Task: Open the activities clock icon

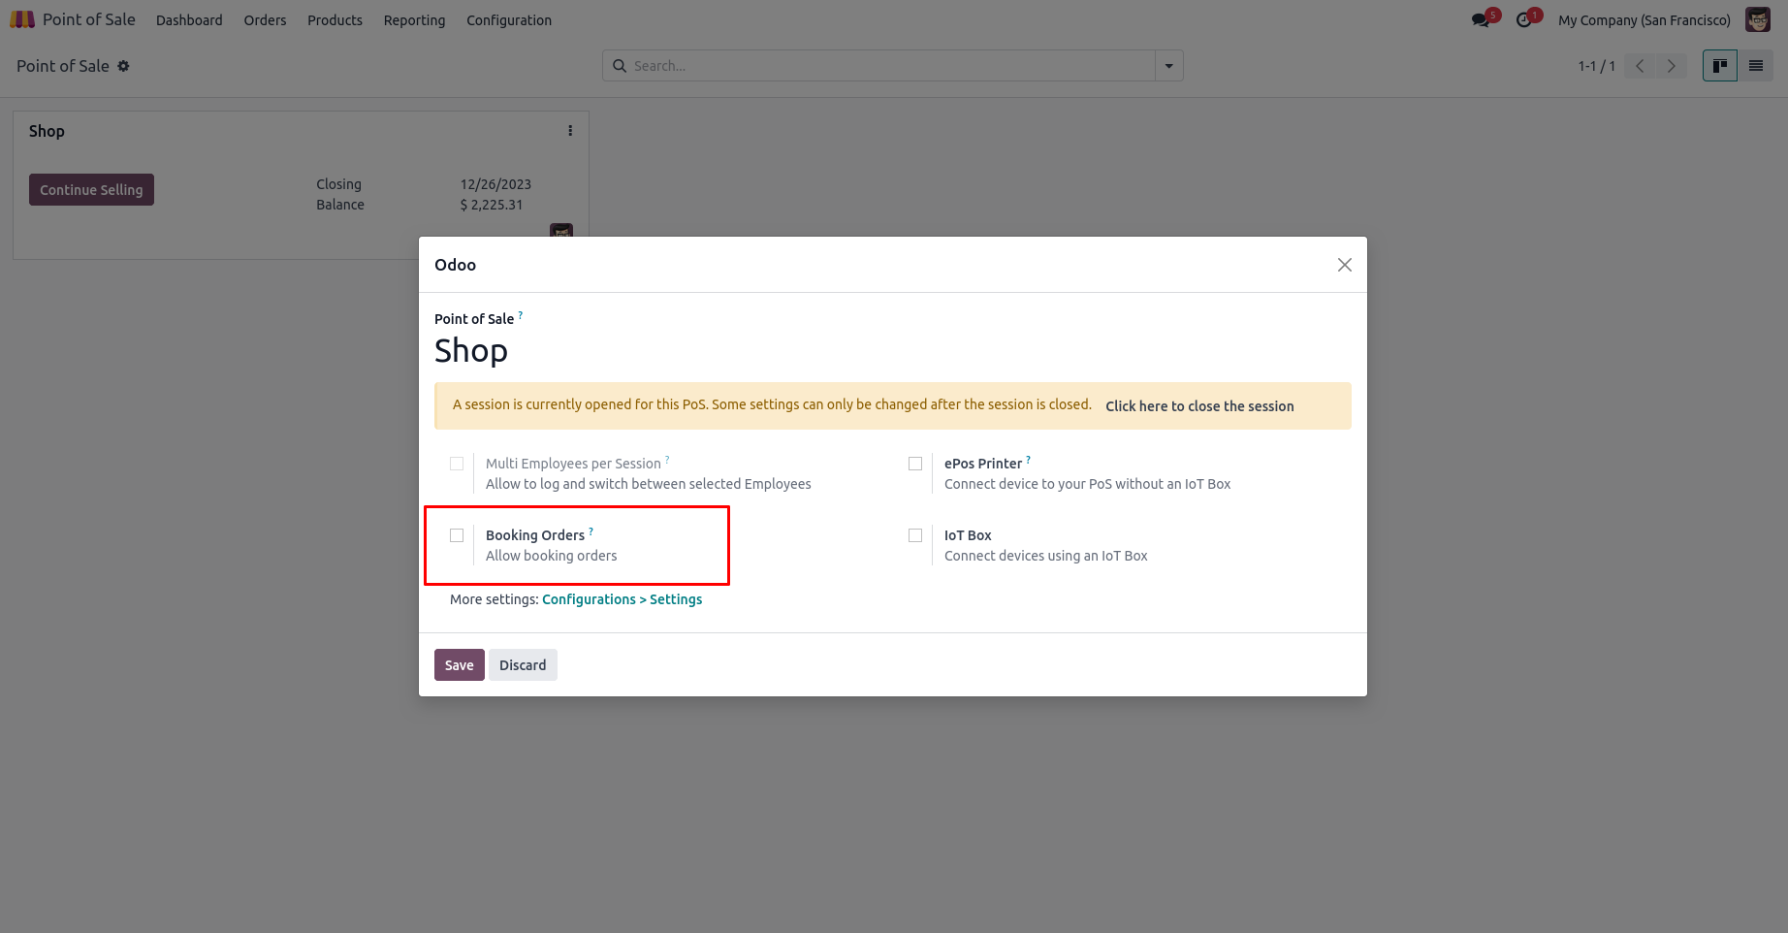Action: [x=1524, y=20]
